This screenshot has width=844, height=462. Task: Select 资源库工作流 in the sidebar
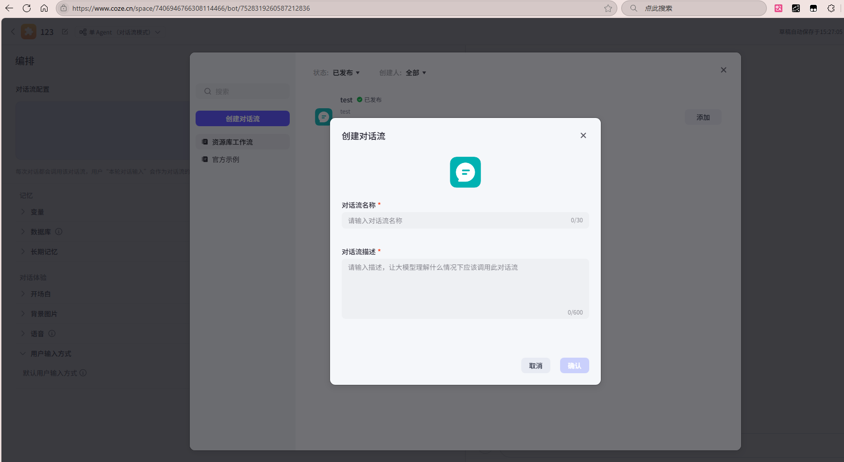pos(232,142)
